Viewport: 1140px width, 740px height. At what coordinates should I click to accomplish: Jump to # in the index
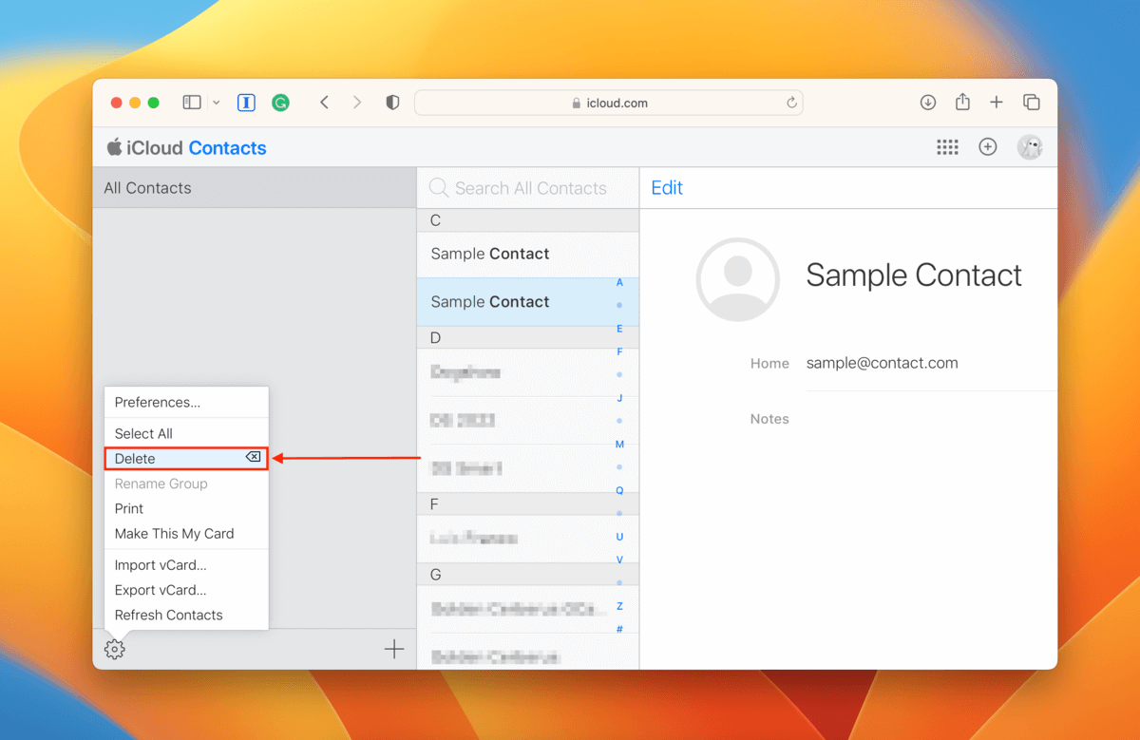pyautogui.click(x=619, y=629)
